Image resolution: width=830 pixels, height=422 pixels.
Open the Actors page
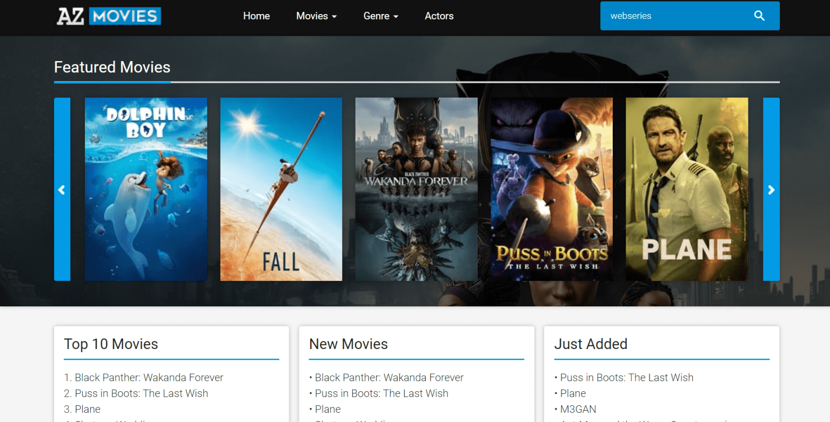click(439, 16)
